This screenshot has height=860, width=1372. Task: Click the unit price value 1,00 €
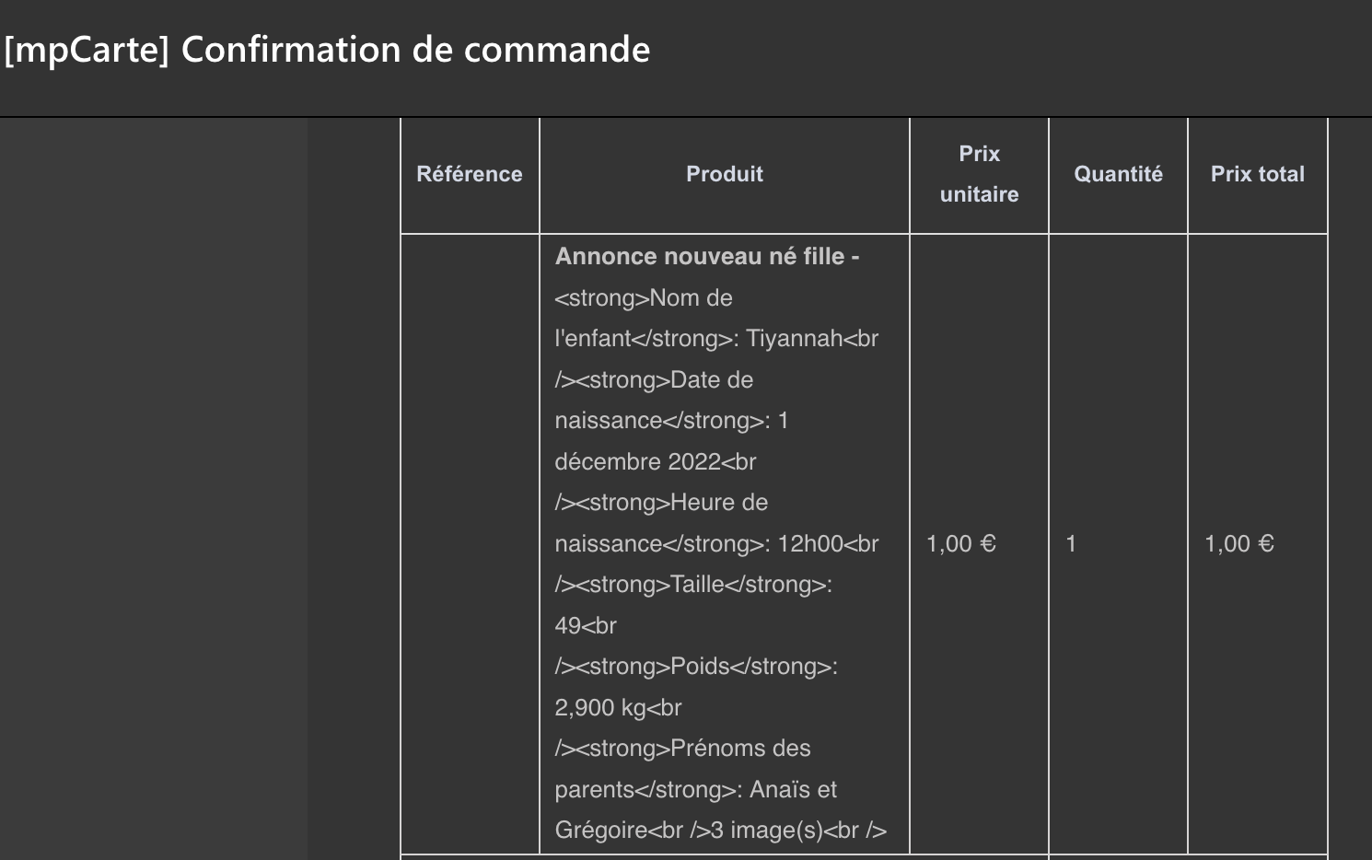(961, 543)
